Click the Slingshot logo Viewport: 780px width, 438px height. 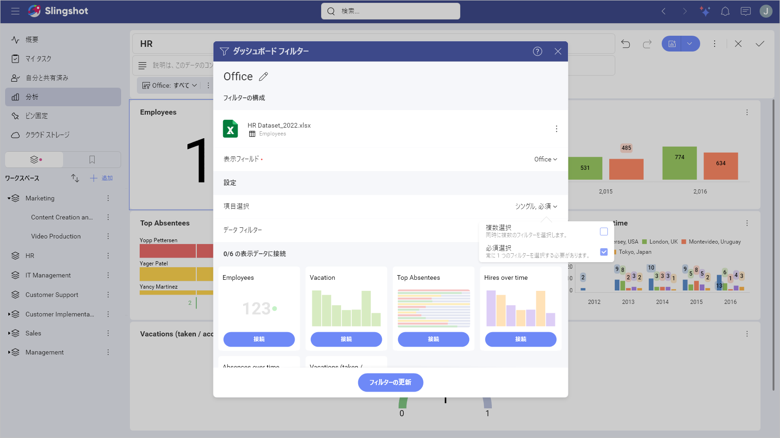pyautogui.click(x=58, y=11)
